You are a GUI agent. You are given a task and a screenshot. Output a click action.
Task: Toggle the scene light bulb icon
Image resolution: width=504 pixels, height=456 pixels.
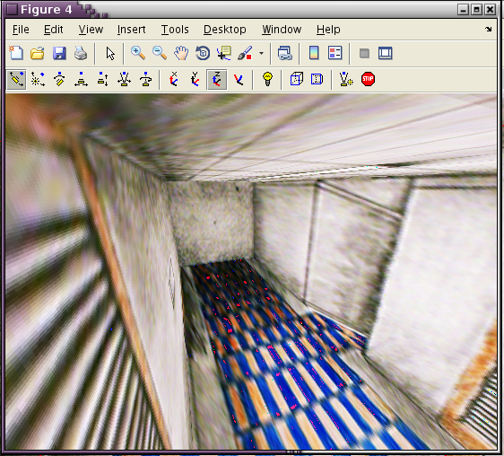pos(267,79)
